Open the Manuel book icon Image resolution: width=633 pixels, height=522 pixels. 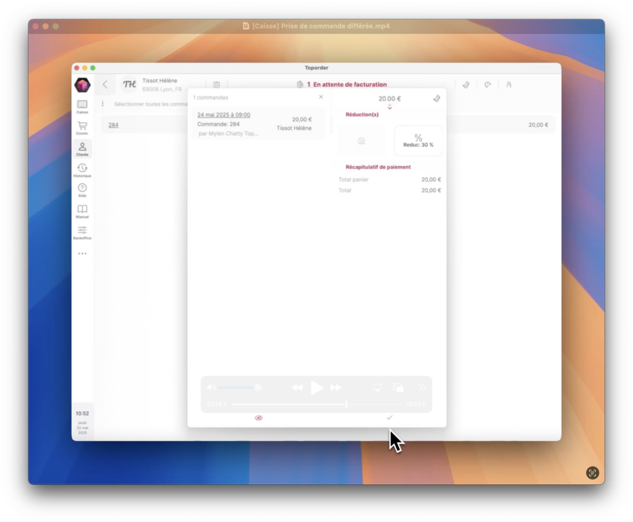[82, 211]
